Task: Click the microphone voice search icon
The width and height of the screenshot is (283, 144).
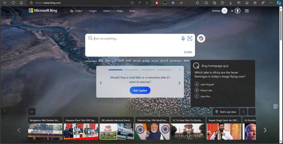Action: click(x=183, y=38)
